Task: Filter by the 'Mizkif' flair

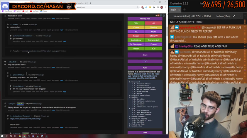Action: [154, 31]
